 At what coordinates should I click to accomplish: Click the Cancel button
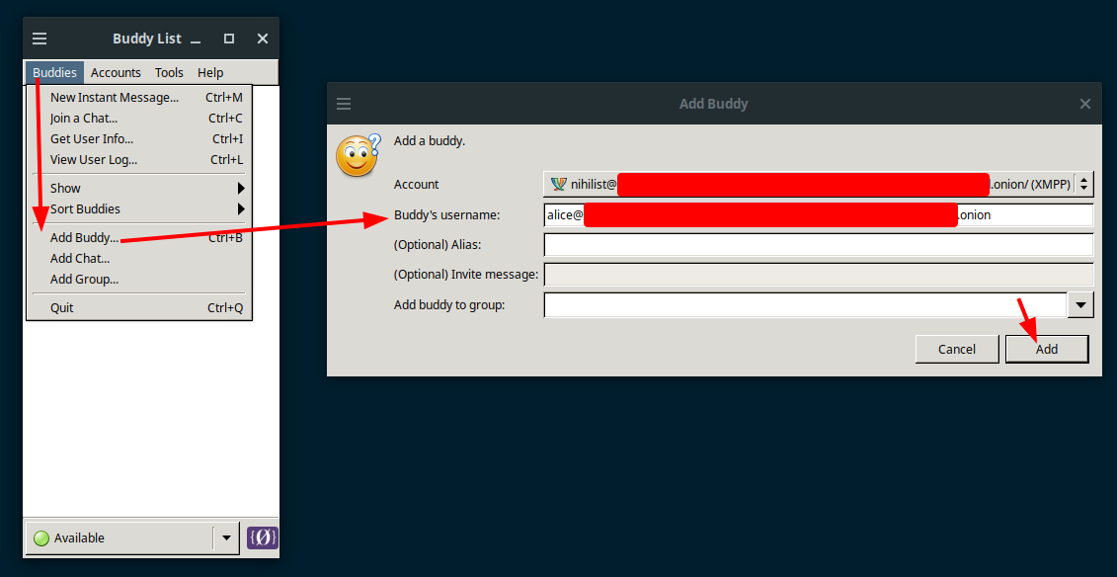[957, 349]
